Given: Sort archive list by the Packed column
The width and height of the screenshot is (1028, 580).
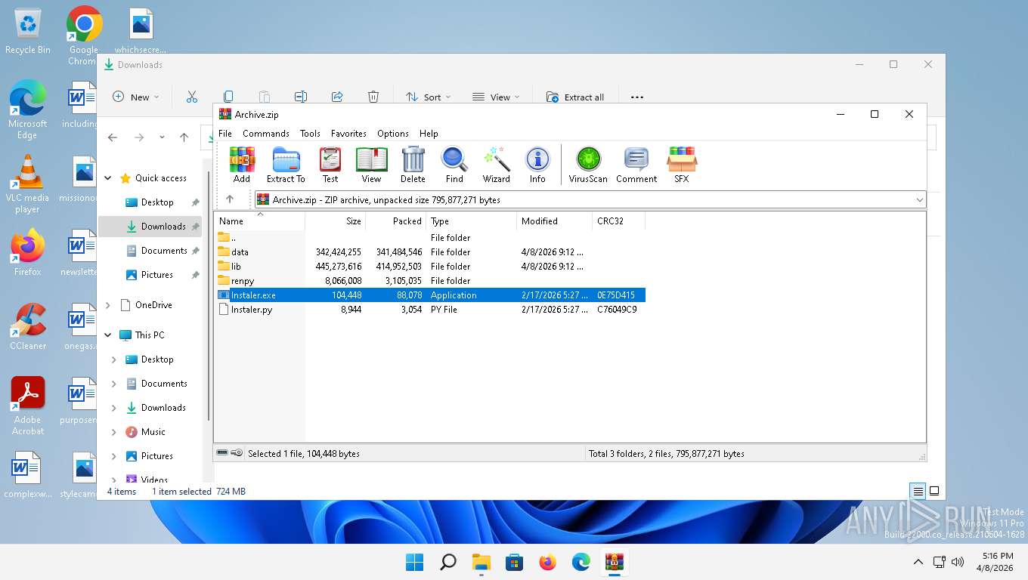Looking at the screenshot, I should (396, 221).
